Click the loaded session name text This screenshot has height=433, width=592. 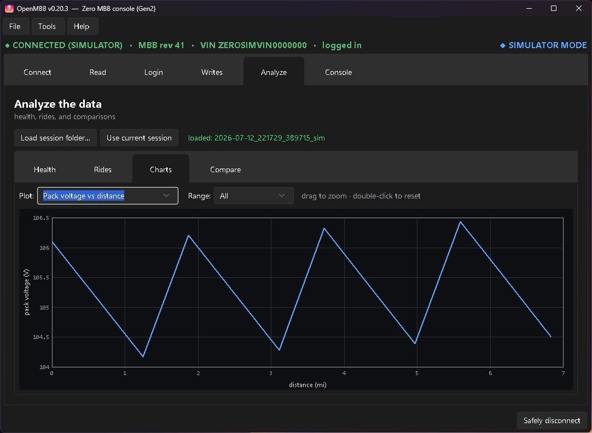[257, 138]
